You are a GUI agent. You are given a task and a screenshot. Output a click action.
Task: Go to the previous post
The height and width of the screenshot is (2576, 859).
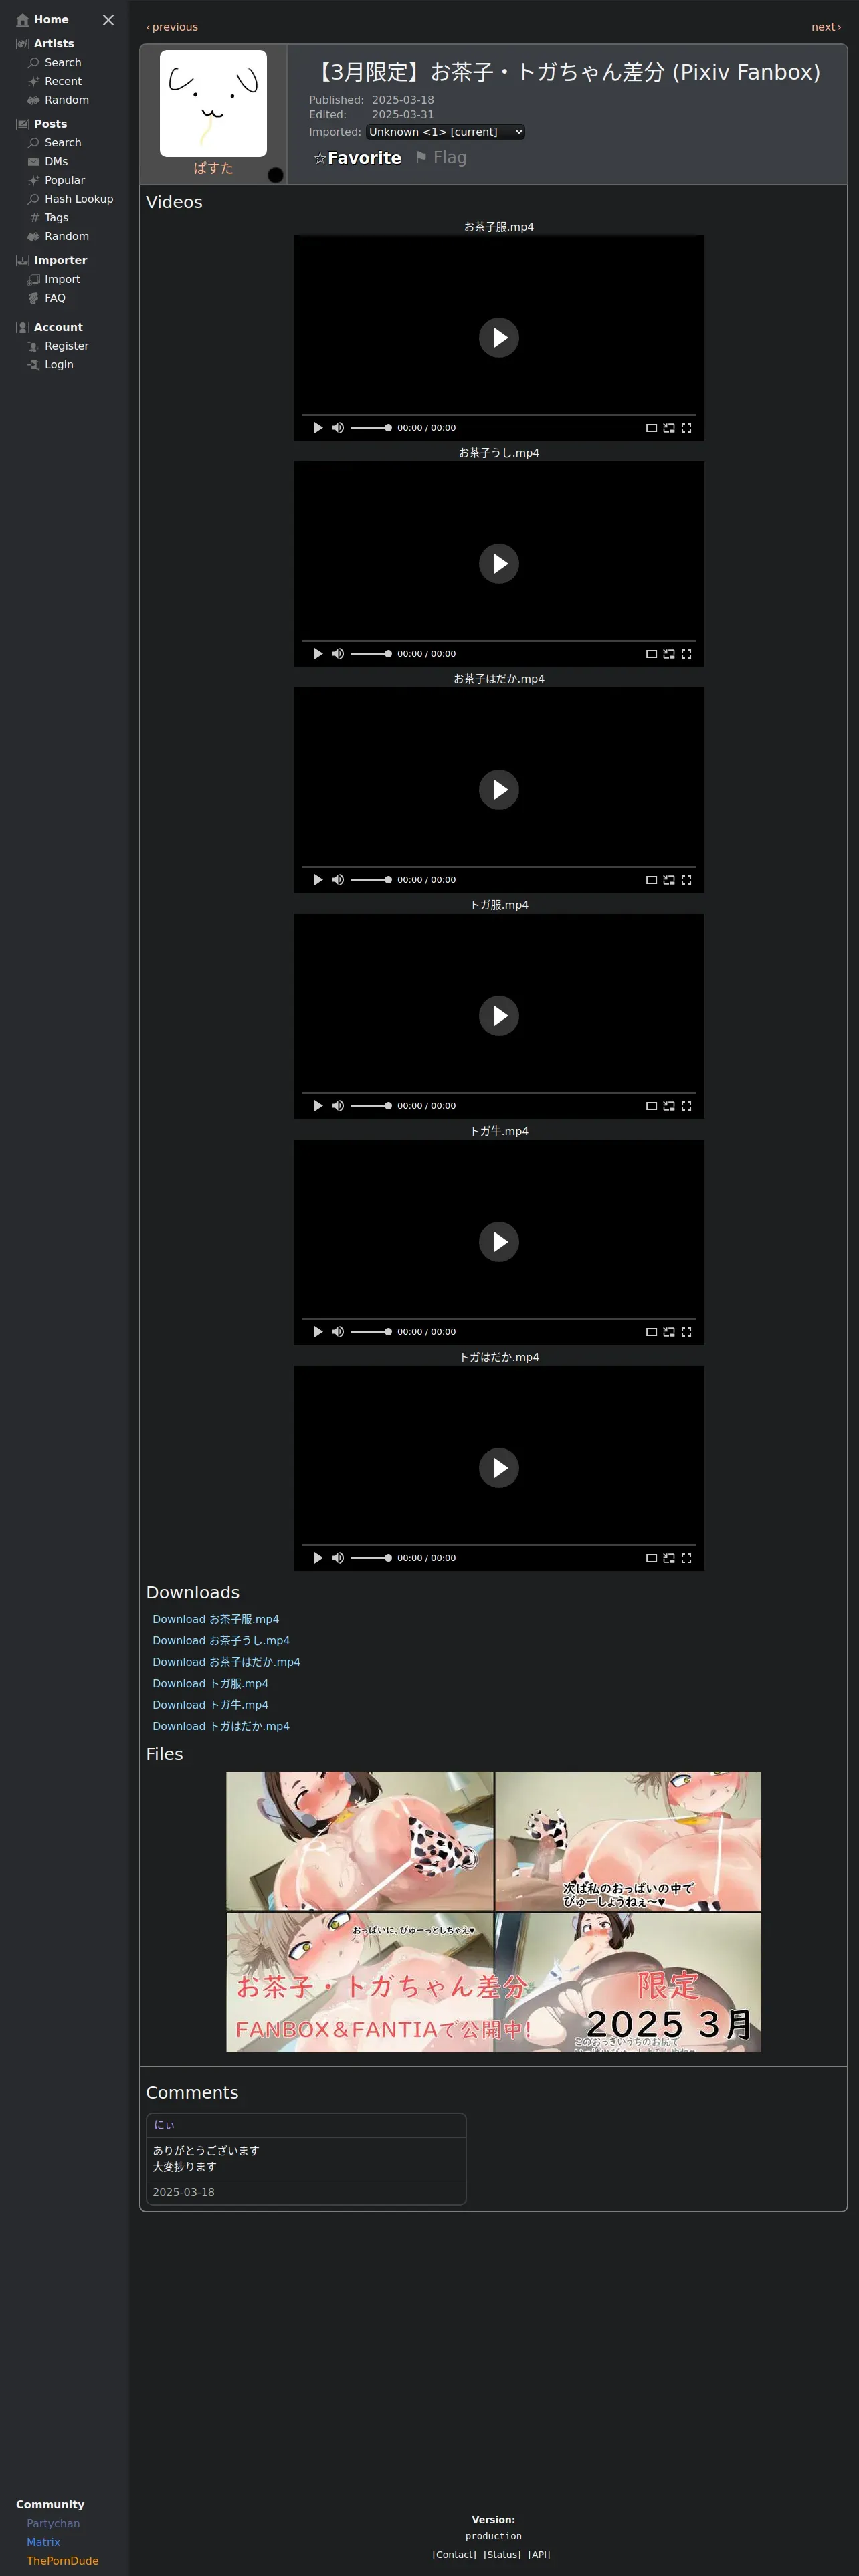click(172, 27)
